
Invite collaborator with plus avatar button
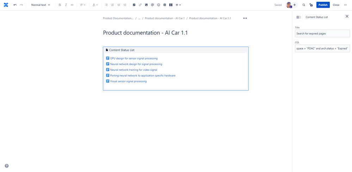(x=295, y=5)
